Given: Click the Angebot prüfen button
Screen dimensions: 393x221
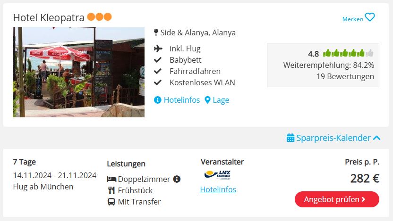Looking at the screenshot, I should (x=337, y=199).
